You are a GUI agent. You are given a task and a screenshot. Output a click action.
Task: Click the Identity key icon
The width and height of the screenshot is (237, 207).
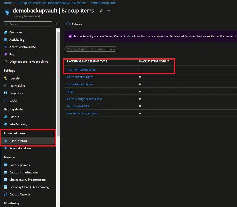click(x=5, y=78)
